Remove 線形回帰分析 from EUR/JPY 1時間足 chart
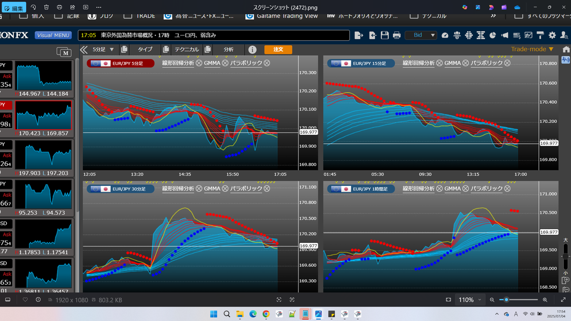The height and width of the screenshot is (321, 571). (439, 189)
